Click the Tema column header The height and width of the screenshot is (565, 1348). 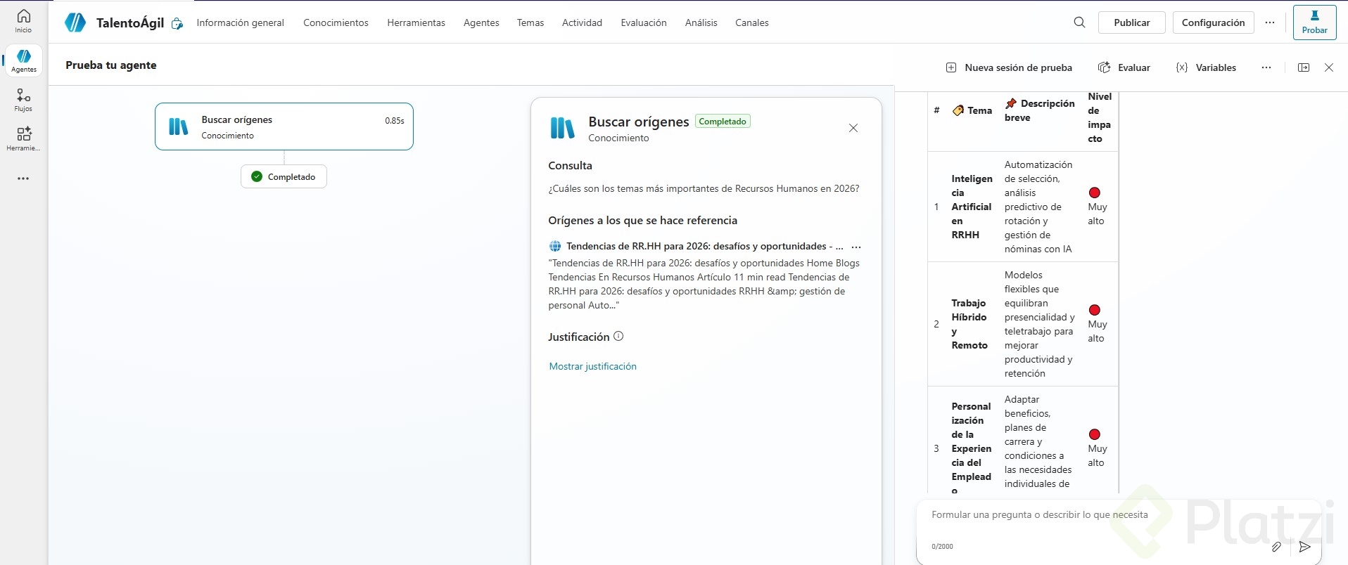click(x=972, y=110)
